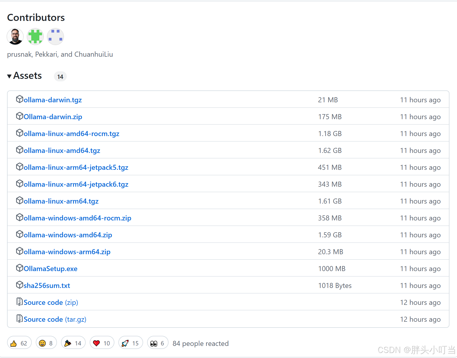This screenshot has height=358, width=457.
Task: Open Pekkari green identicon avatar
Action: click(35, 37)
